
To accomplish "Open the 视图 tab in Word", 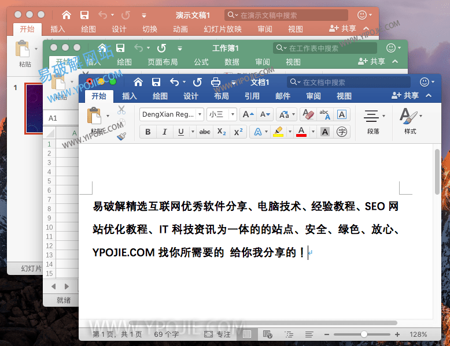I will (344, 96).
